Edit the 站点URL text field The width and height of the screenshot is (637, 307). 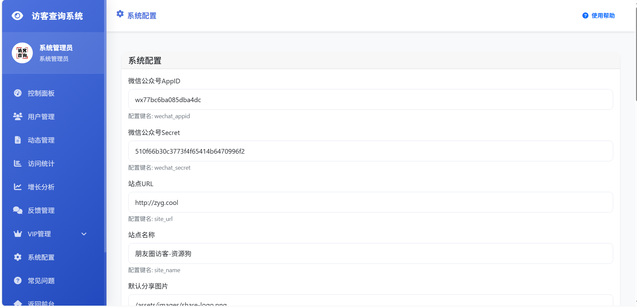(x=370, y=202)
